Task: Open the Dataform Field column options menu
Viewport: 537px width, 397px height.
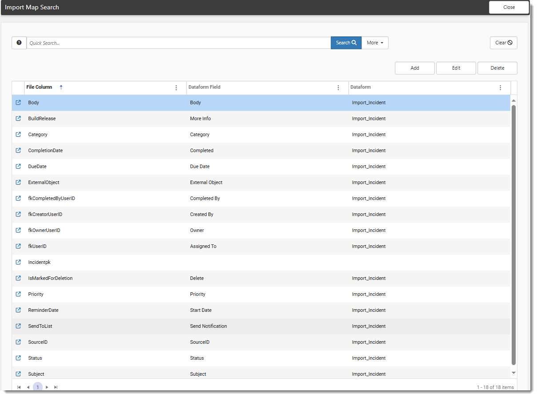Action: pyautogui.click(x=338, y=88)
